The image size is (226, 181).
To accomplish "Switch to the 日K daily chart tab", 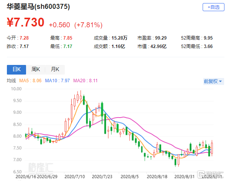I will (16, 70).
